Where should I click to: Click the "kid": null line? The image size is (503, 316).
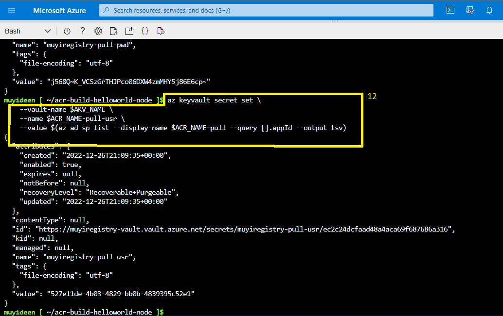(35, 238)
